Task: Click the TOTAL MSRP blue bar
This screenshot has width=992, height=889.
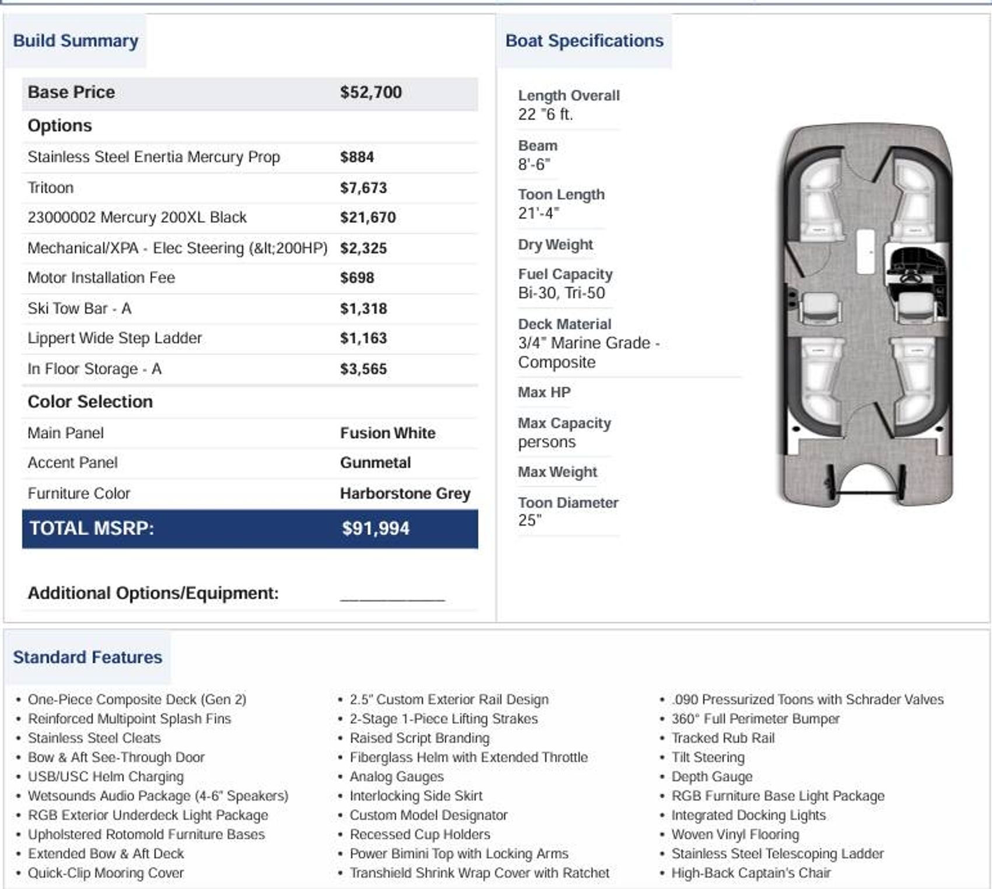Action: click(x=250, y=528)
